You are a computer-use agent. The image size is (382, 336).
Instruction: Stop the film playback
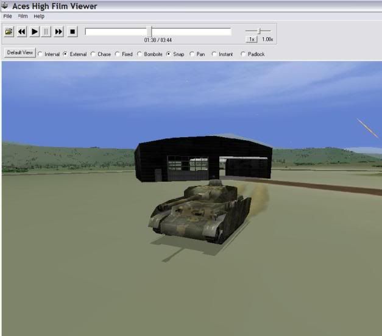[x=73, y=32]
